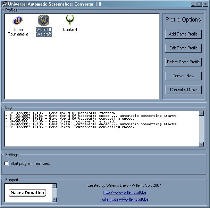The width and height of the screenshot is (210, 208).
Task: Click the Log scrollbar down arrow
Action: [201, 144]
